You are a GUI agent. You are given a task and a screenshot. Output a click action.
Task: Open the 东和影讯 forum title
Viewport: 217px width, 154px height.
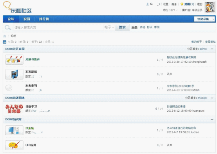(31, 72)
